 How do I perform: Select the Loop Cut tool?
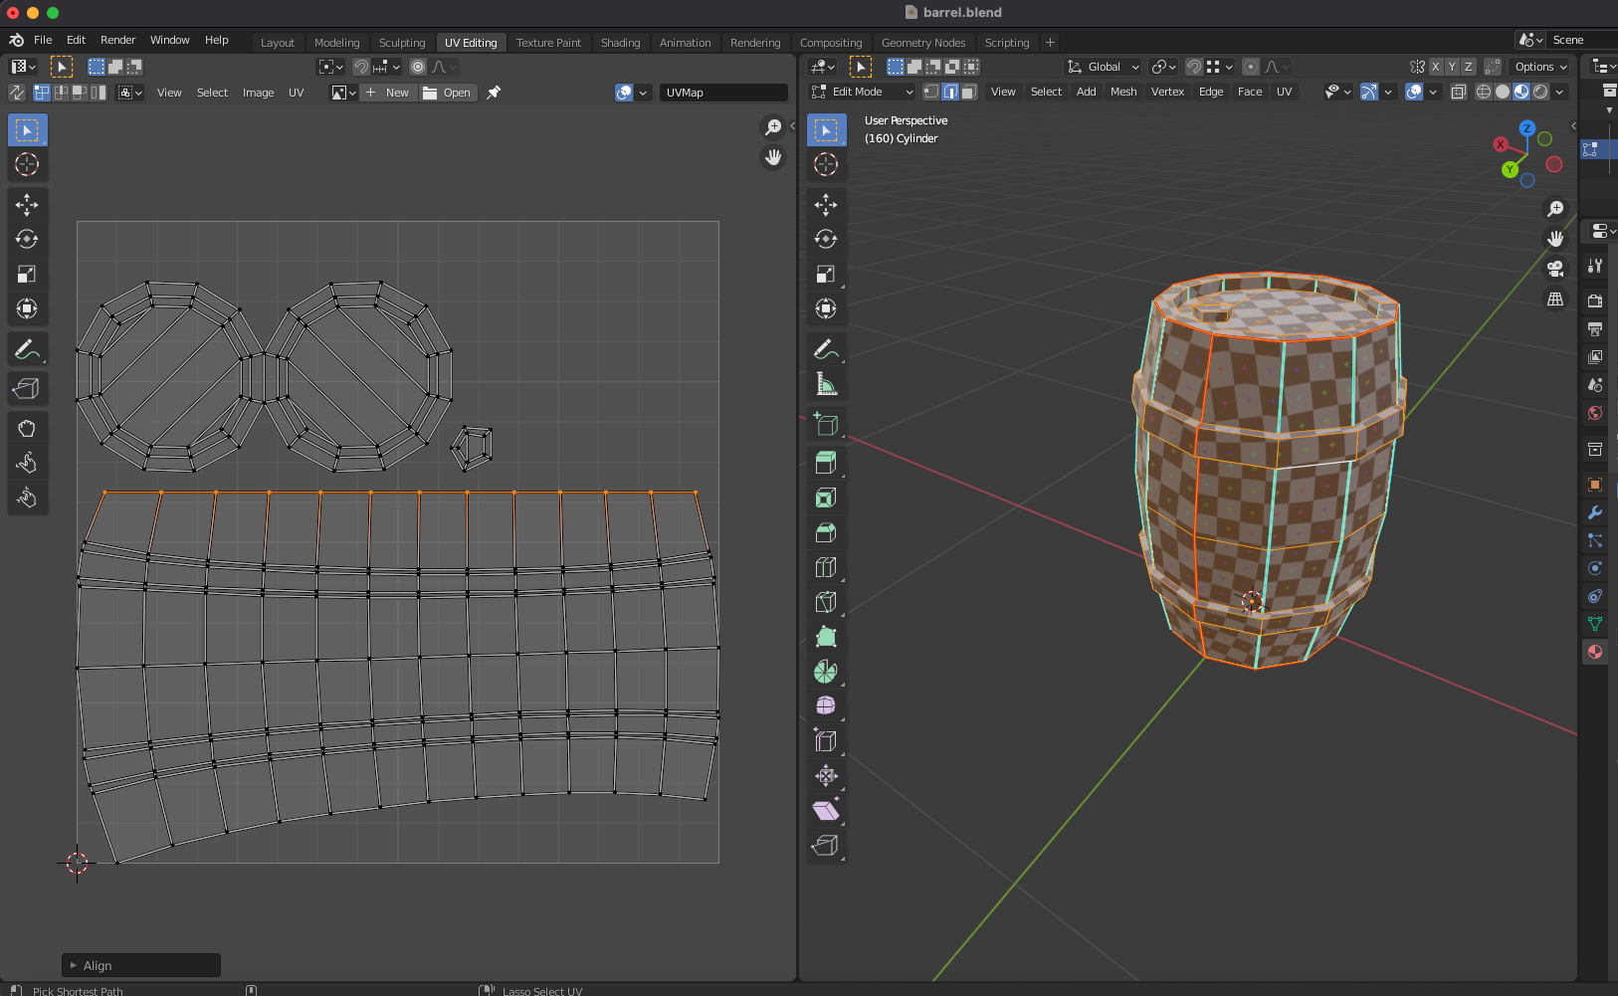[825, 567]
